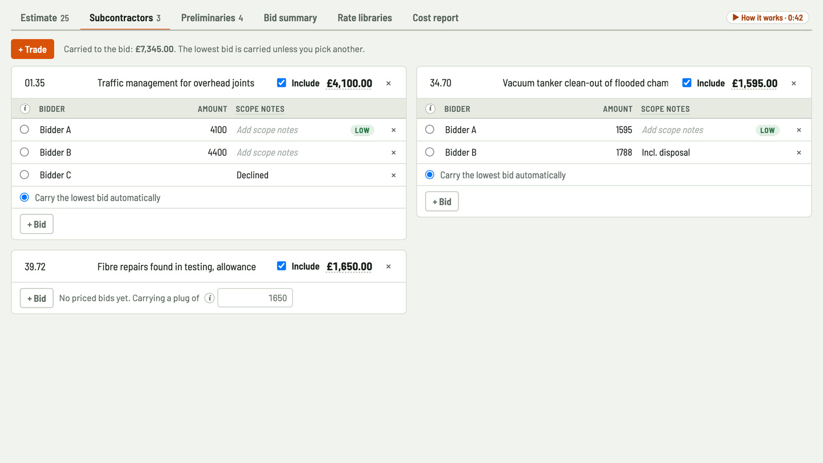Open the Bid summary tab
This screenshot has height=463, width=823.
coord(290,18)
